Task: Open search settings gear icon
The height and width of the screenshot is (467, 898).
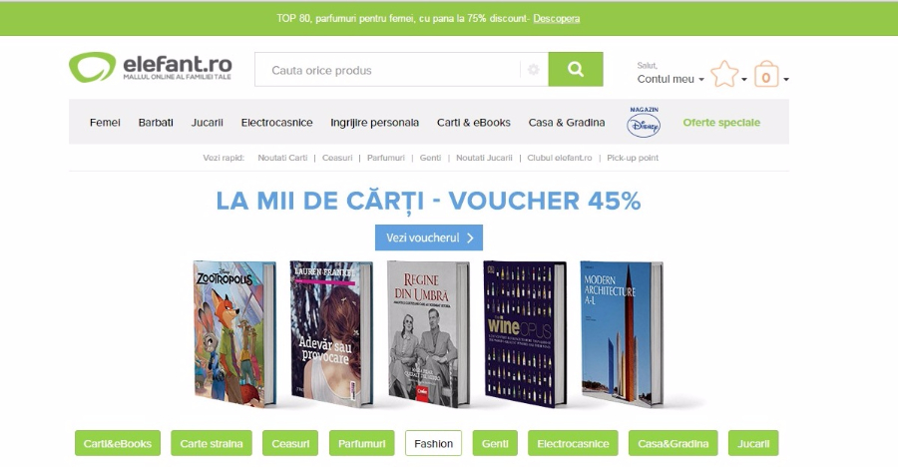Action: pos(533,70)
